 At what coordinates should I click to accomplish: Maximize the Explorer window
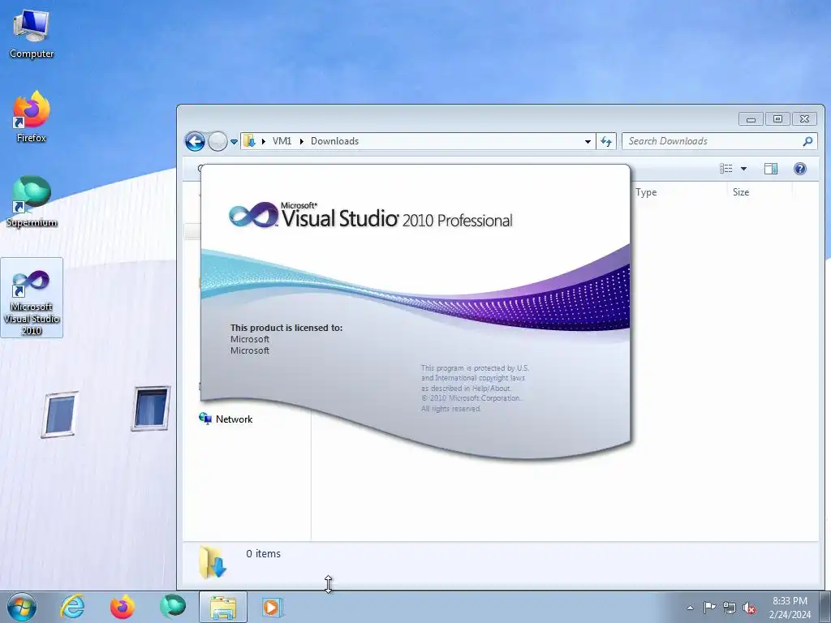[x=777, y=118]
